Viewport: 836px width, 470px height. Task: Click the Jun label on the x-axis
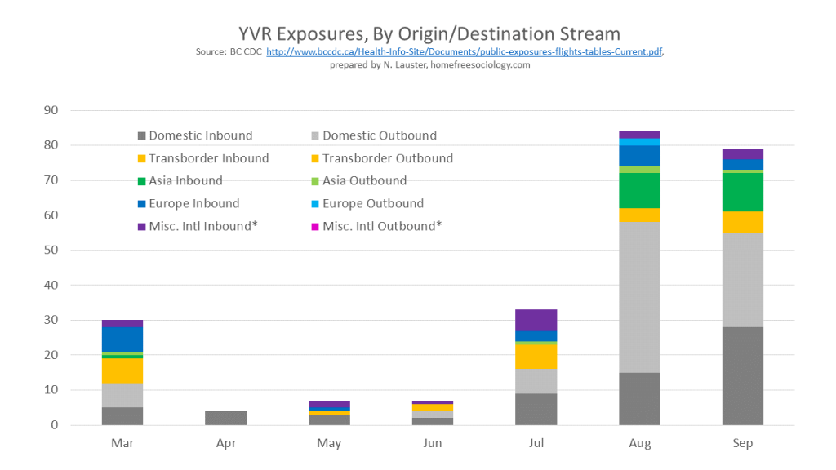point(433,443)
